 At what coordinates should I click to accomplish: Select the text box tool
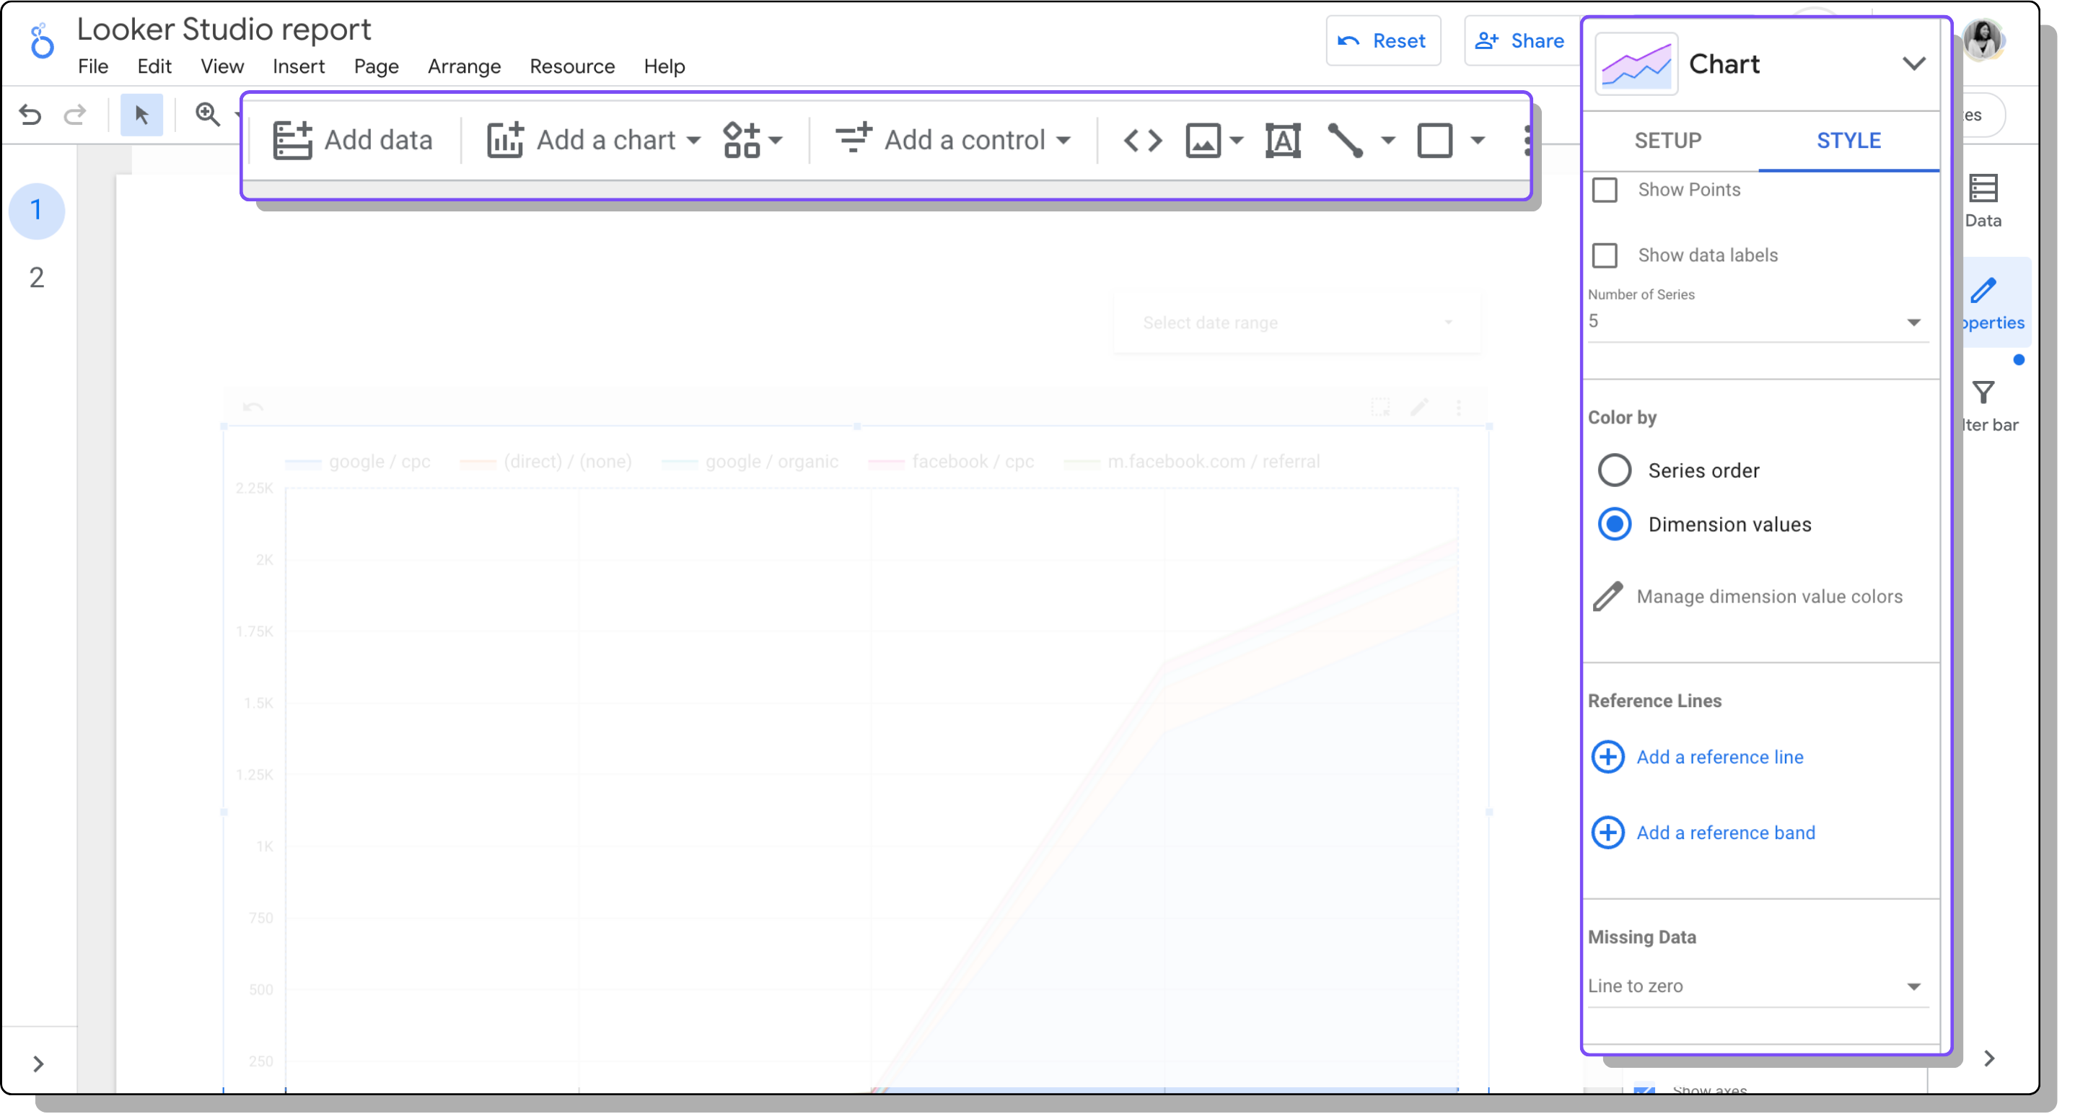tap(1282, 140)
